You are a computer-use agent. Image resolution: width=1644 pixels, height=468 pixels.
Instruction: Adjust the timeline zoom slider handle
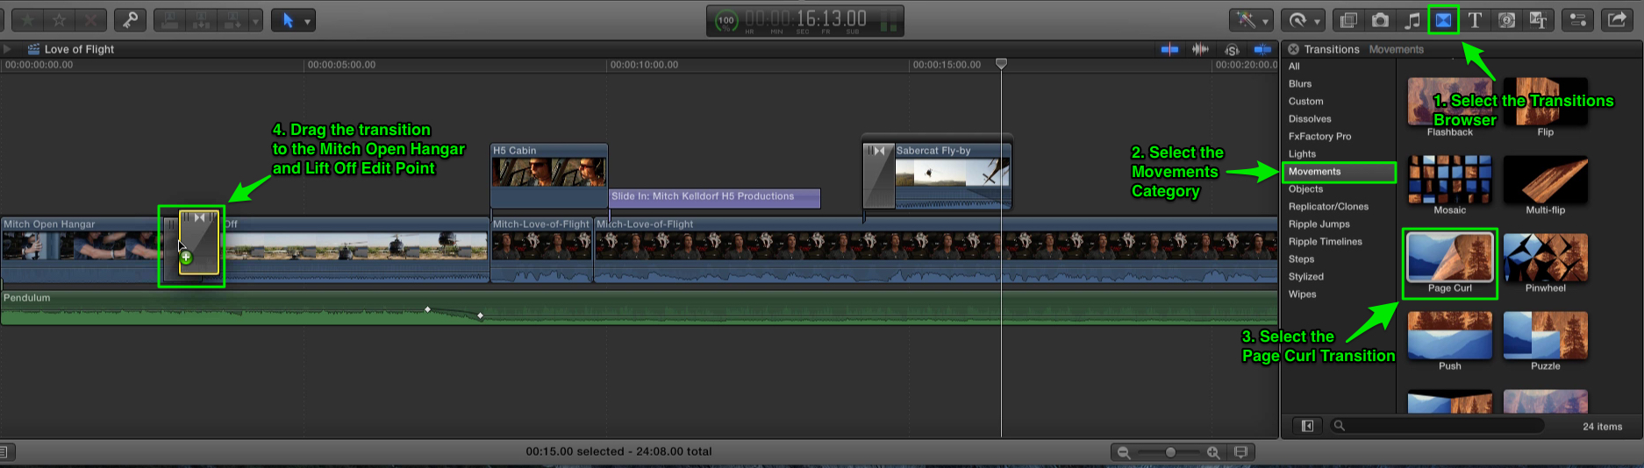[x=1170, y=452]
